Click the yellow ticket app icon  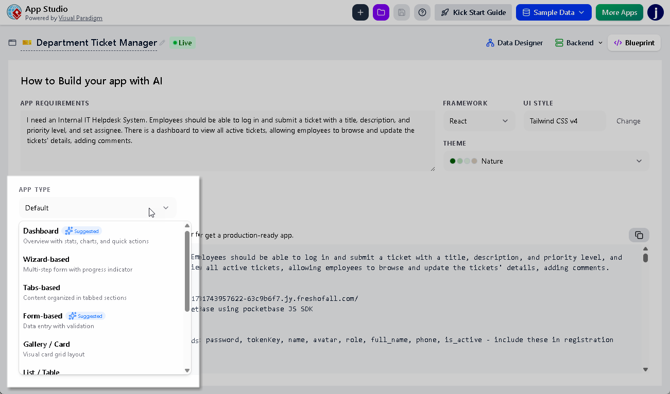coord(27,43)
